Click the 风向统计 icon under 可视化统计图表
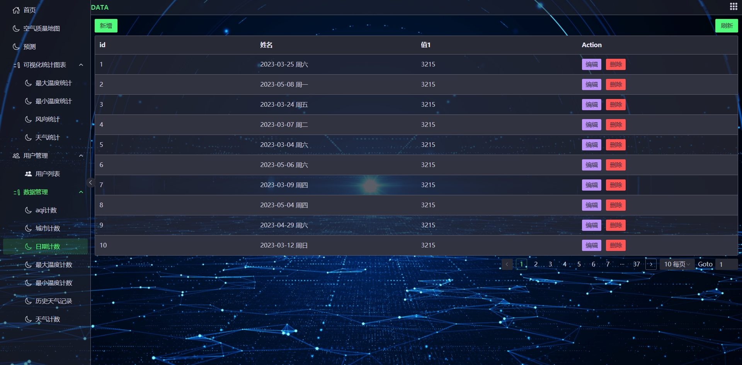This screenshot has height=365, width=742. pyautogui.click(x=27, y=119)
